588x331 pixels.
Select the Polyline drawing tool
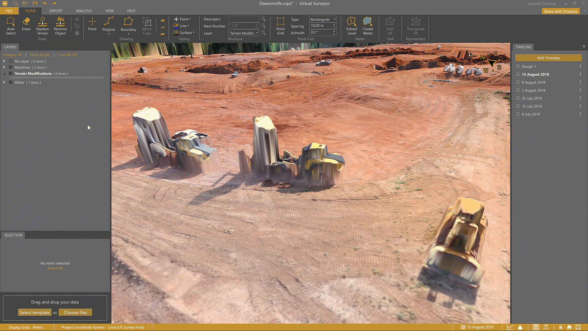point(109,25)
